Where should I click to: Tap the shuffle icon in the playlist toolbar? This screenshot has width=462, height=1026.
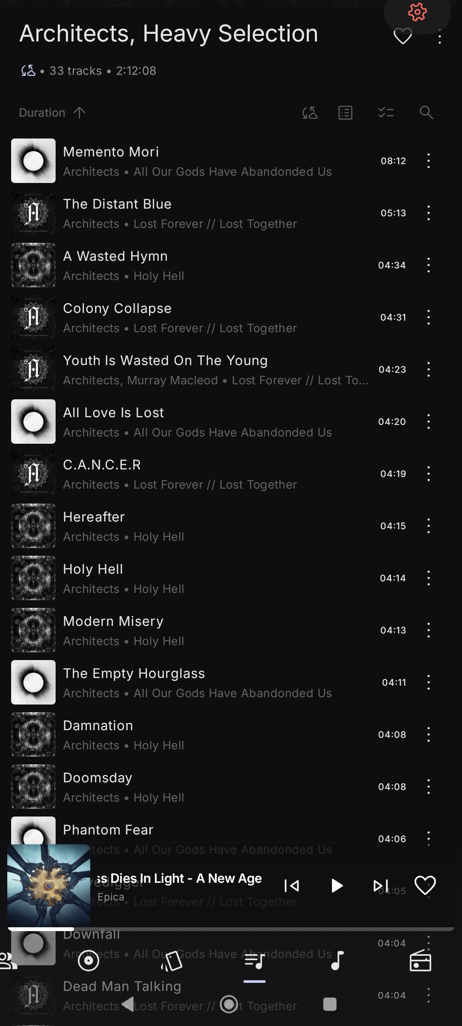310,113
